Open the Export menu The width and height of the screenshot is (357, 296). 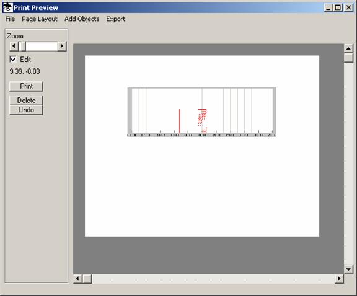115,19
